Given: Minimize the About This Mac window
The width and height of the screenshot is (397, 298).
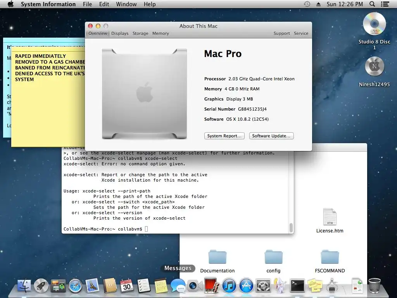Looking at the screenshot, I should 98,26.
